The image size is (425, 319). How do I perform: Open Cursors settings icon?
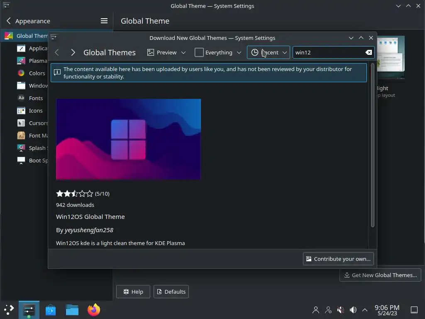tap(21, 123)
